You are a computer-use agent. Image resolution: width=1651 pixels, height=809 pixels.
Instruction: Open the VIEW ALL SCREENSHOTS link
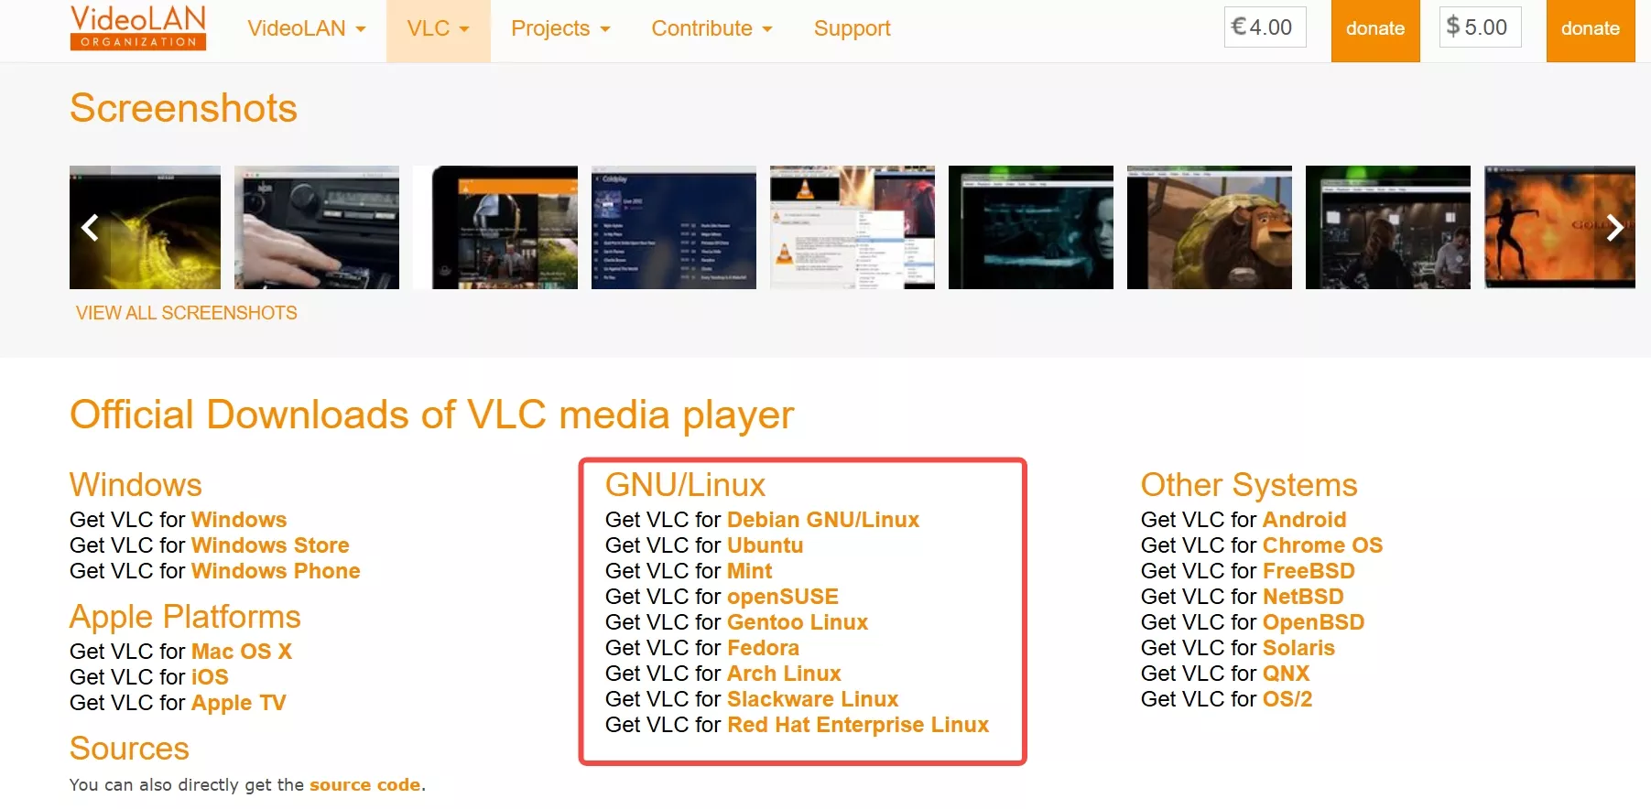click(x=187, y=313)
